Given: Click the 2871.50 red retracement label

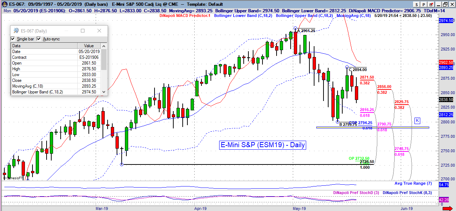Looking at the screenshot, I should [367, 78].
